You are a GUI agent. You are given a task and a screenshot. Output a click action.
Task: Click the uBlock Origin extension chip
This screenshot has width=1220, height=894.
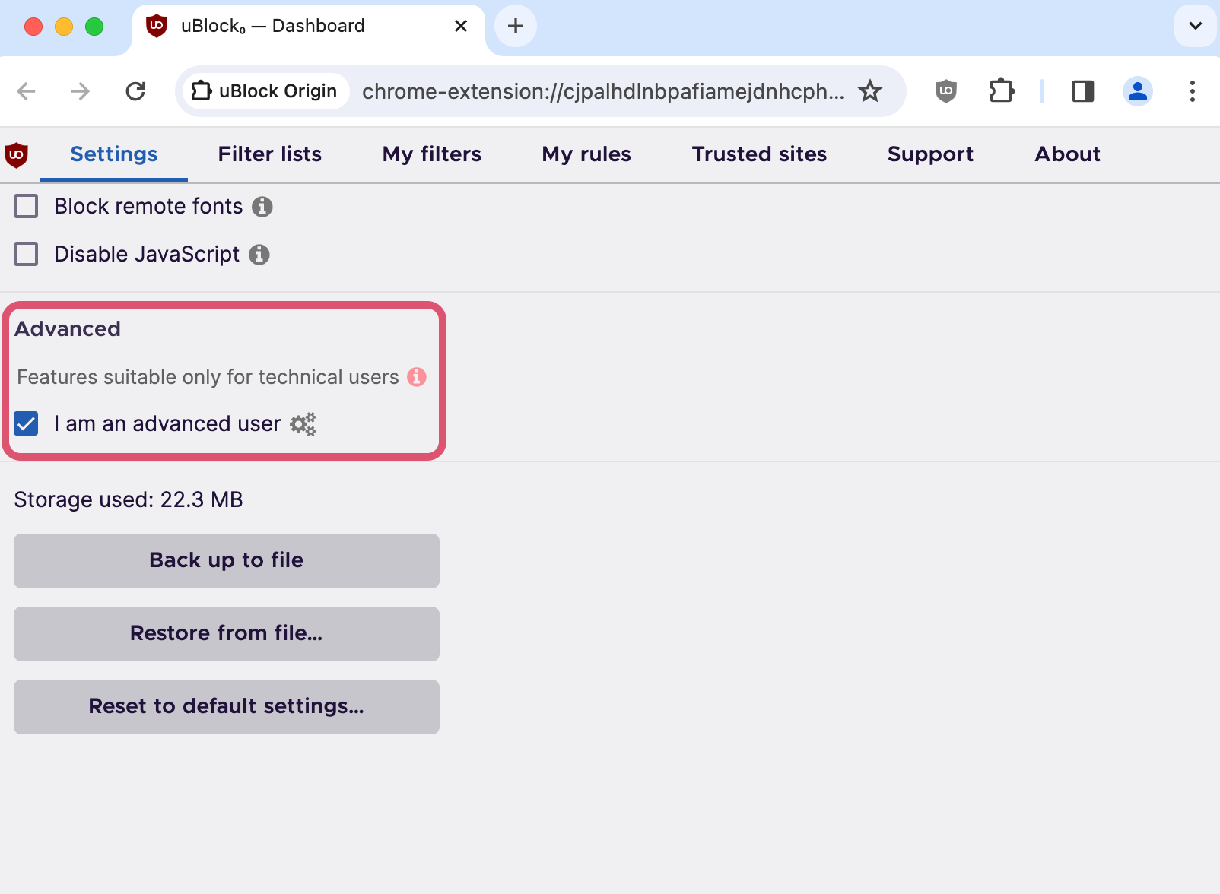[265, 91]
